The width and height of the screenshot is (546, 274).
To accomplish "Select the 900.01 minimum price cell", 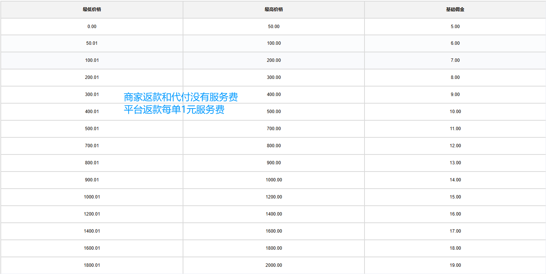I will coord(92,180).
